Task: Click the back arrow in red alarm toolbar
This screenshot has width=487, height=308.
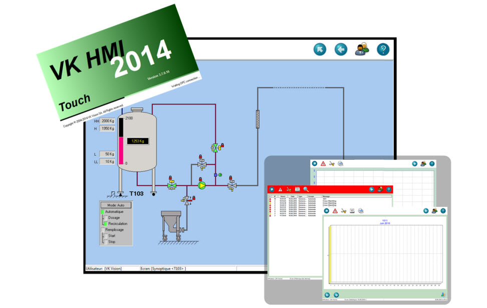Action: coord(371,189)
